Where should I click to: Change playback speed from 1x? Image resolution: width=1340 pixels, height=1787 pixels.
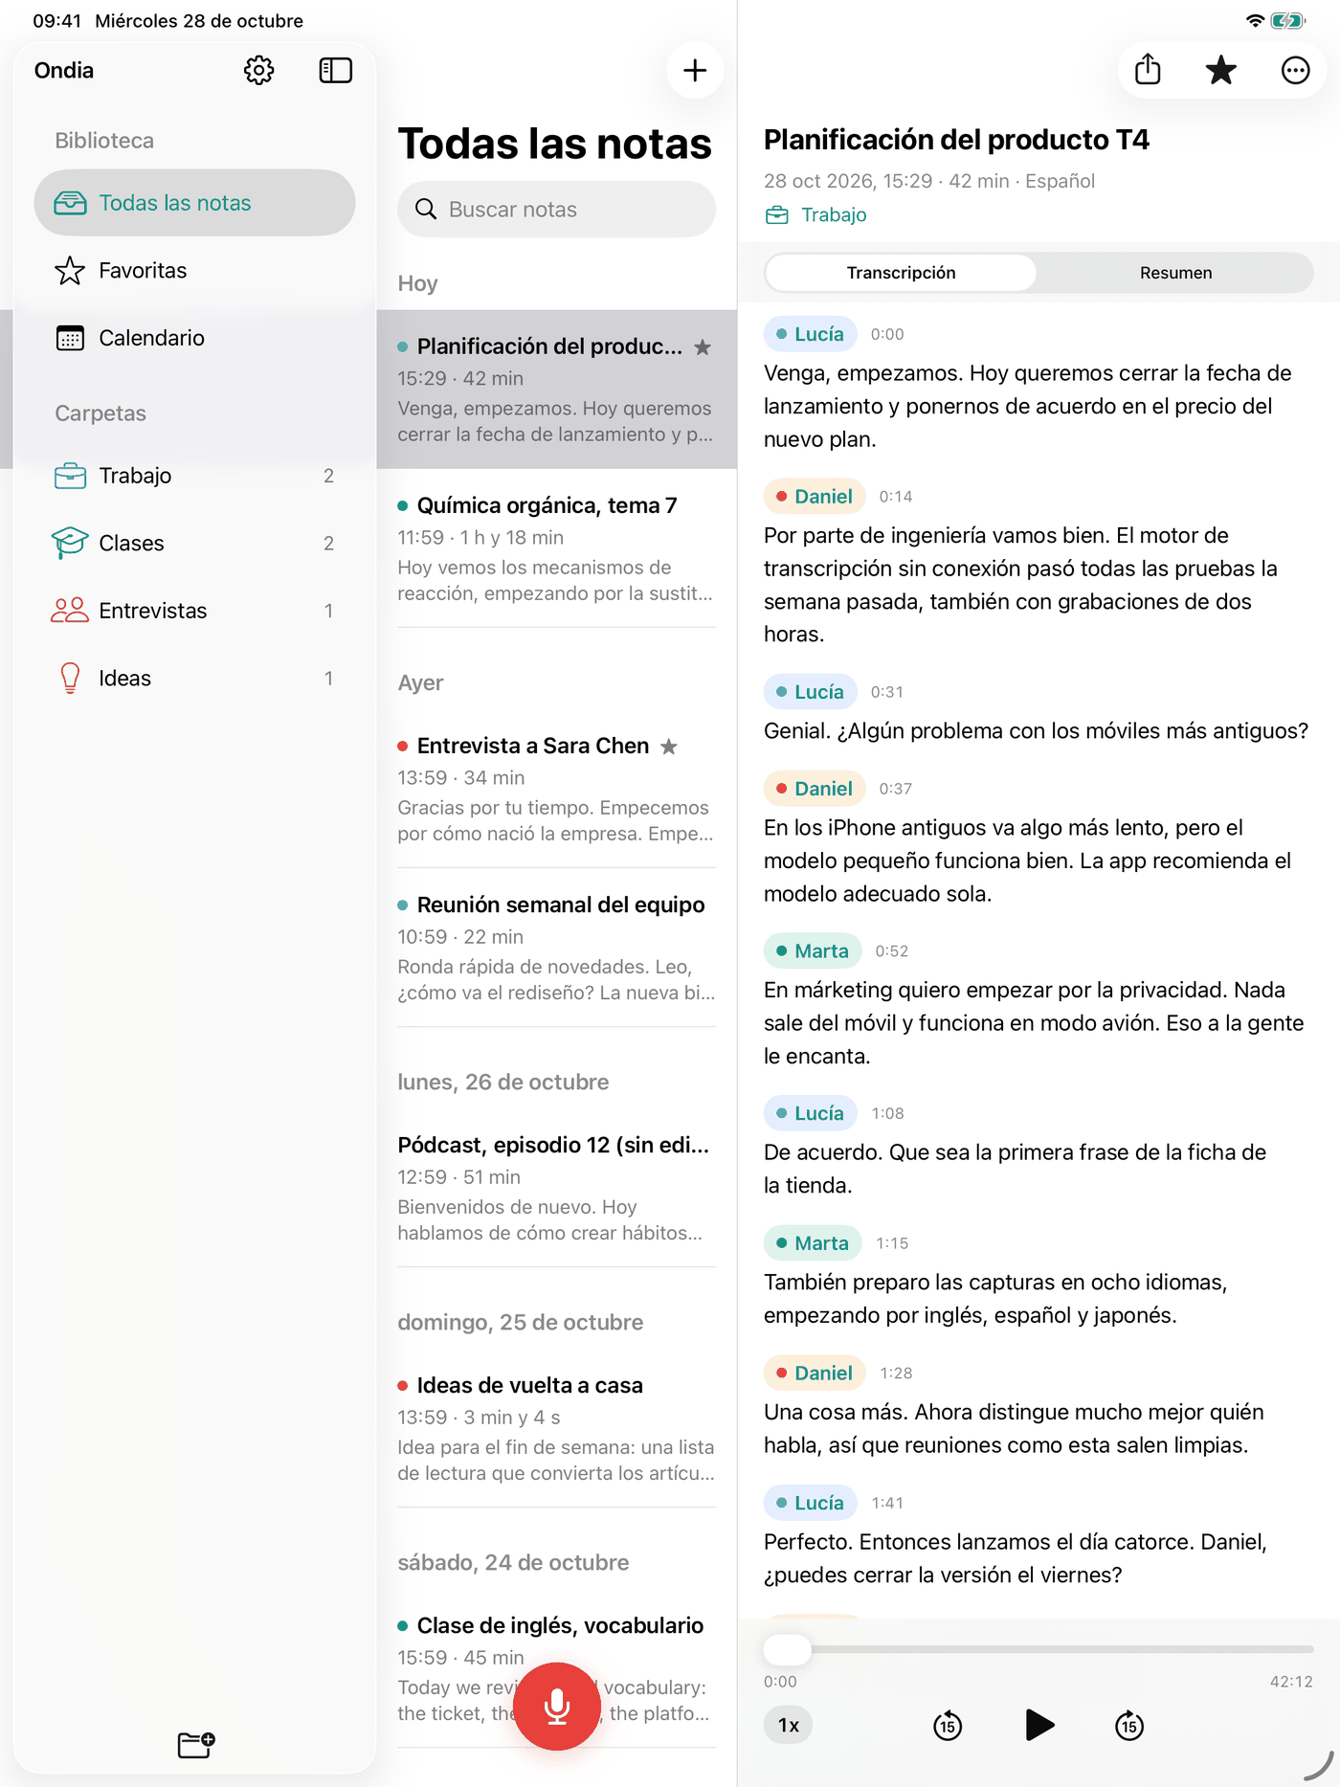(789, 1725)
